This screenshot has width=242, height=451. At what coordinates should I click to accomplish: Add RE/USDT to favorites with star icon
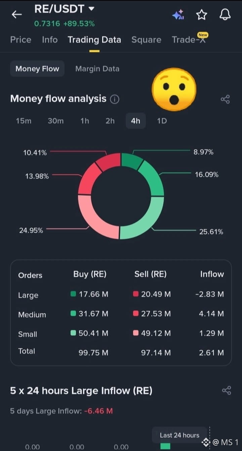201,14
